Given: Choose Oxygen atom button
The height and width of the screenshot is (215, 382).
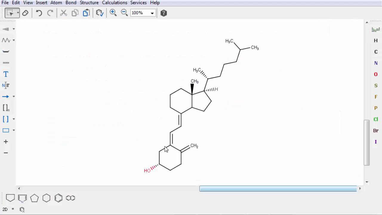Looking at the screenshot, I should [x=376, y=74].
